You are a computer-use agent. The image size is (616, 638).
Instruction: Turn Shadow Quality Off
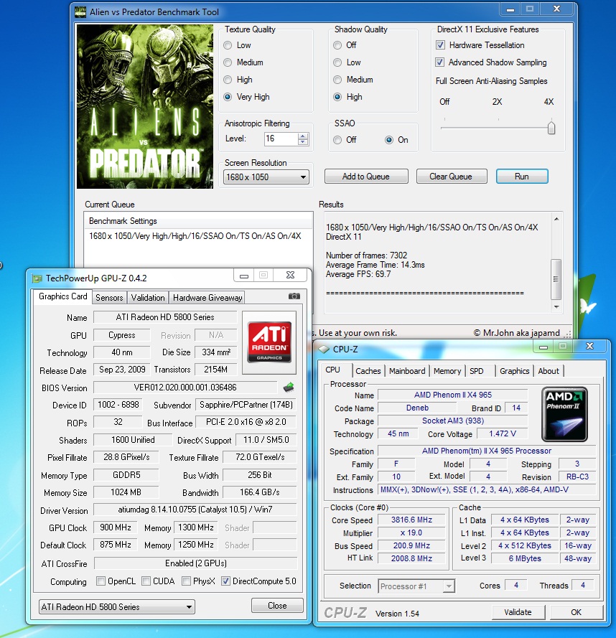[337, 45]
